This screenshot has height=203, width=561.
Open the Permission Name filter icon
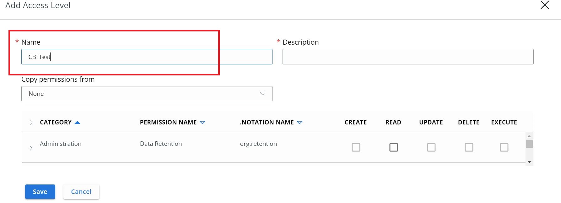pos(202,123)
